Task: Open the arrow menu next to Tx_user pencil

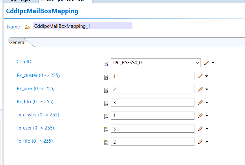Action: (x=207, y=129)
